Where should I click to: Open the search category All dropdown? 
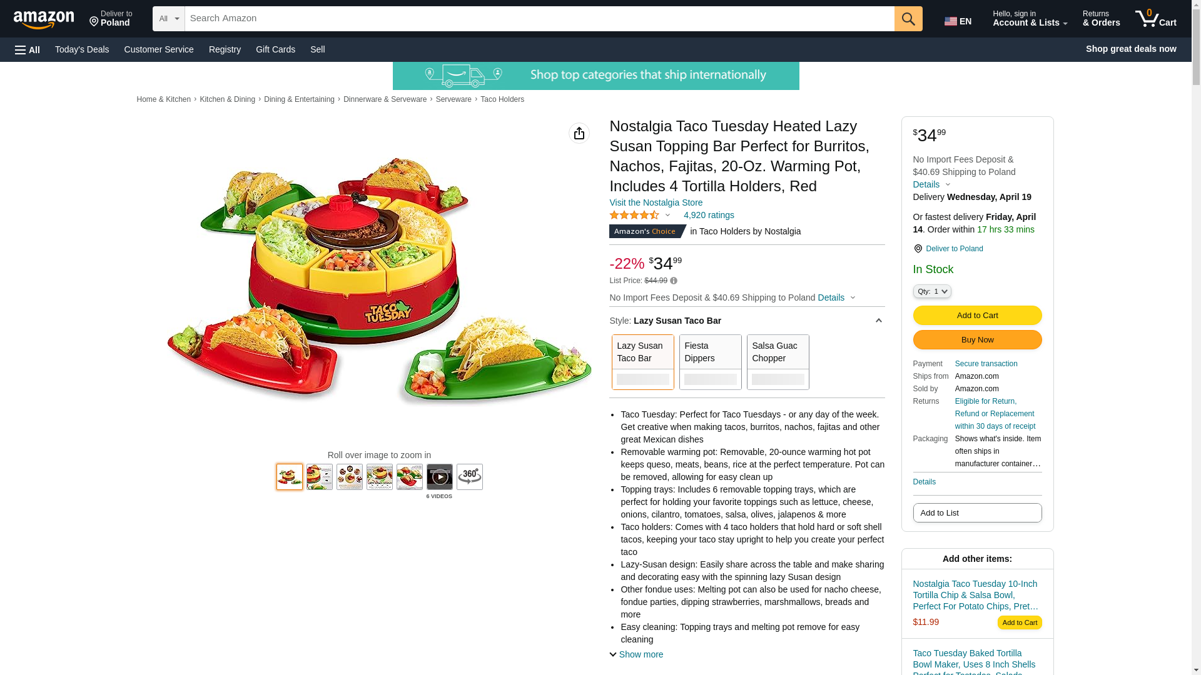click(x=169, y=19)
